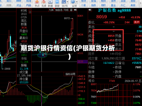Select the 资金 toolbar button

pos(19,5)
